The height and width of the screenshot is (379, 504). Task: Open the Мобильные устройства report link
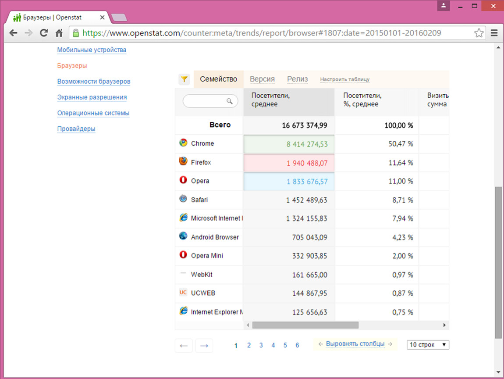92,50
